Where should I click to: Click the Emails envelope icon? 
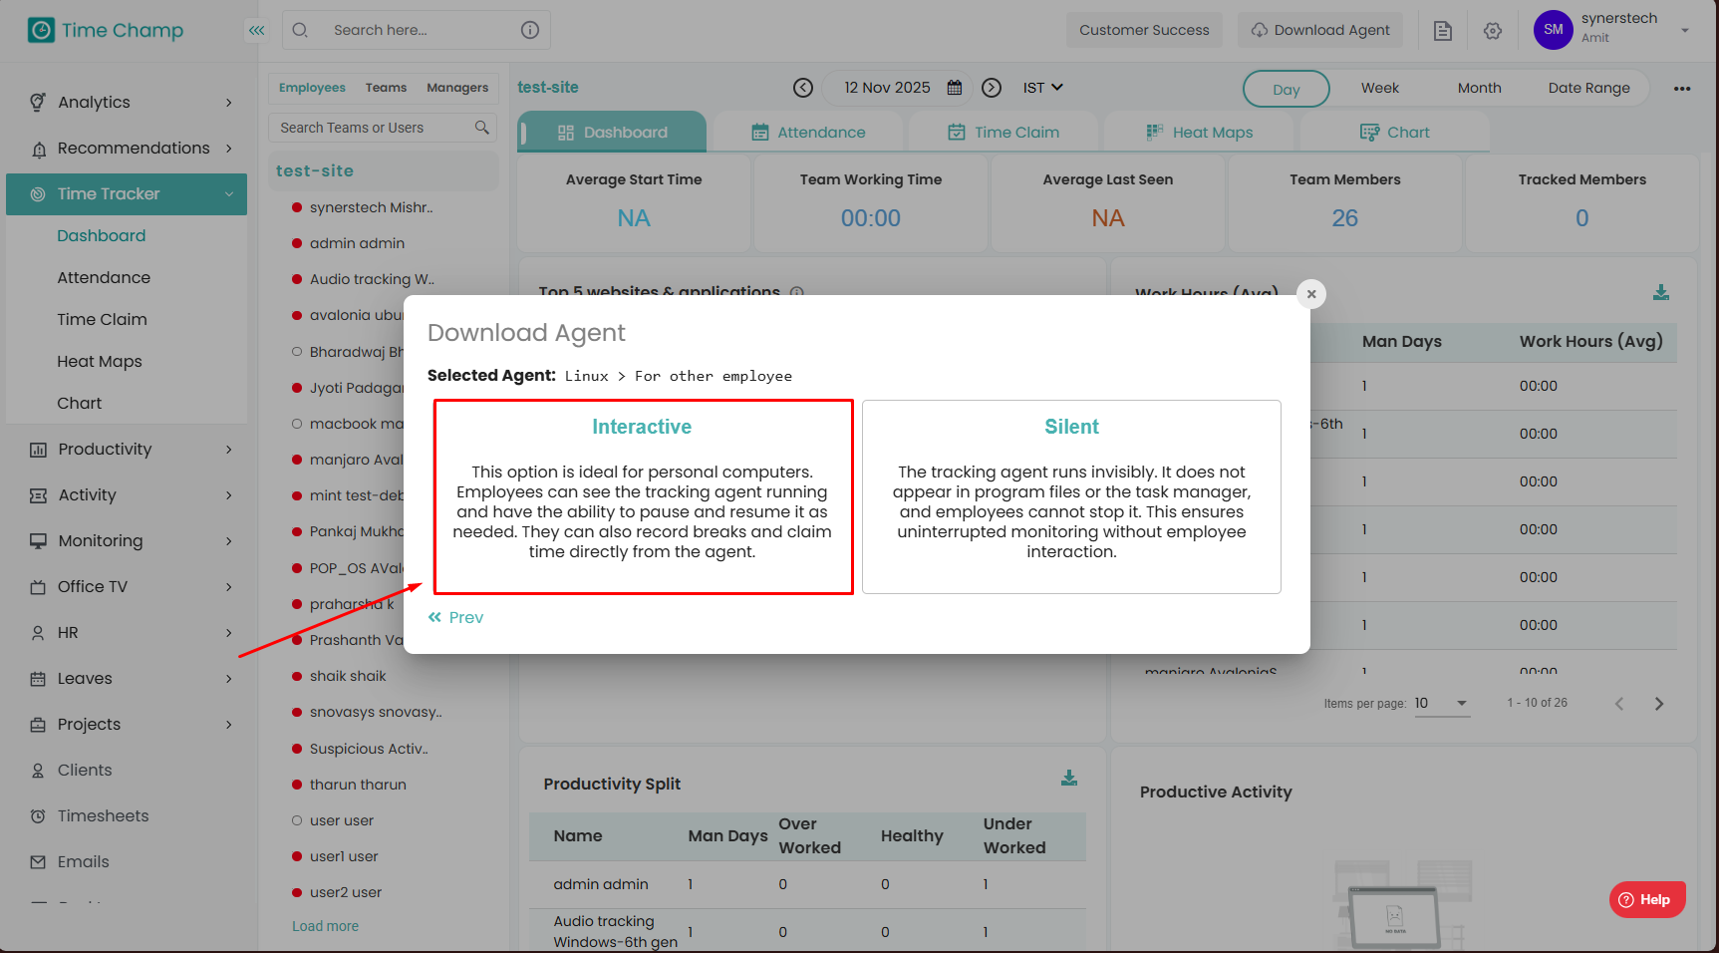(38, 862)
